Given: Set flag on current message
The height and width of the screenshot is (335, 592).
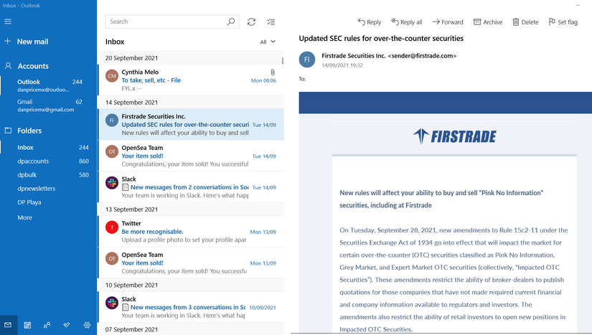Looking at the screenshot, I should (563, 22).
